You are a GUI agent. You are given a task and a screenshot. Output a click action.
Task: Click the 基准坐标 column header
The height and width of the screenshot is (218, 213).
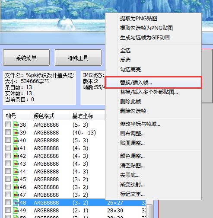click(x=87, y=115)
